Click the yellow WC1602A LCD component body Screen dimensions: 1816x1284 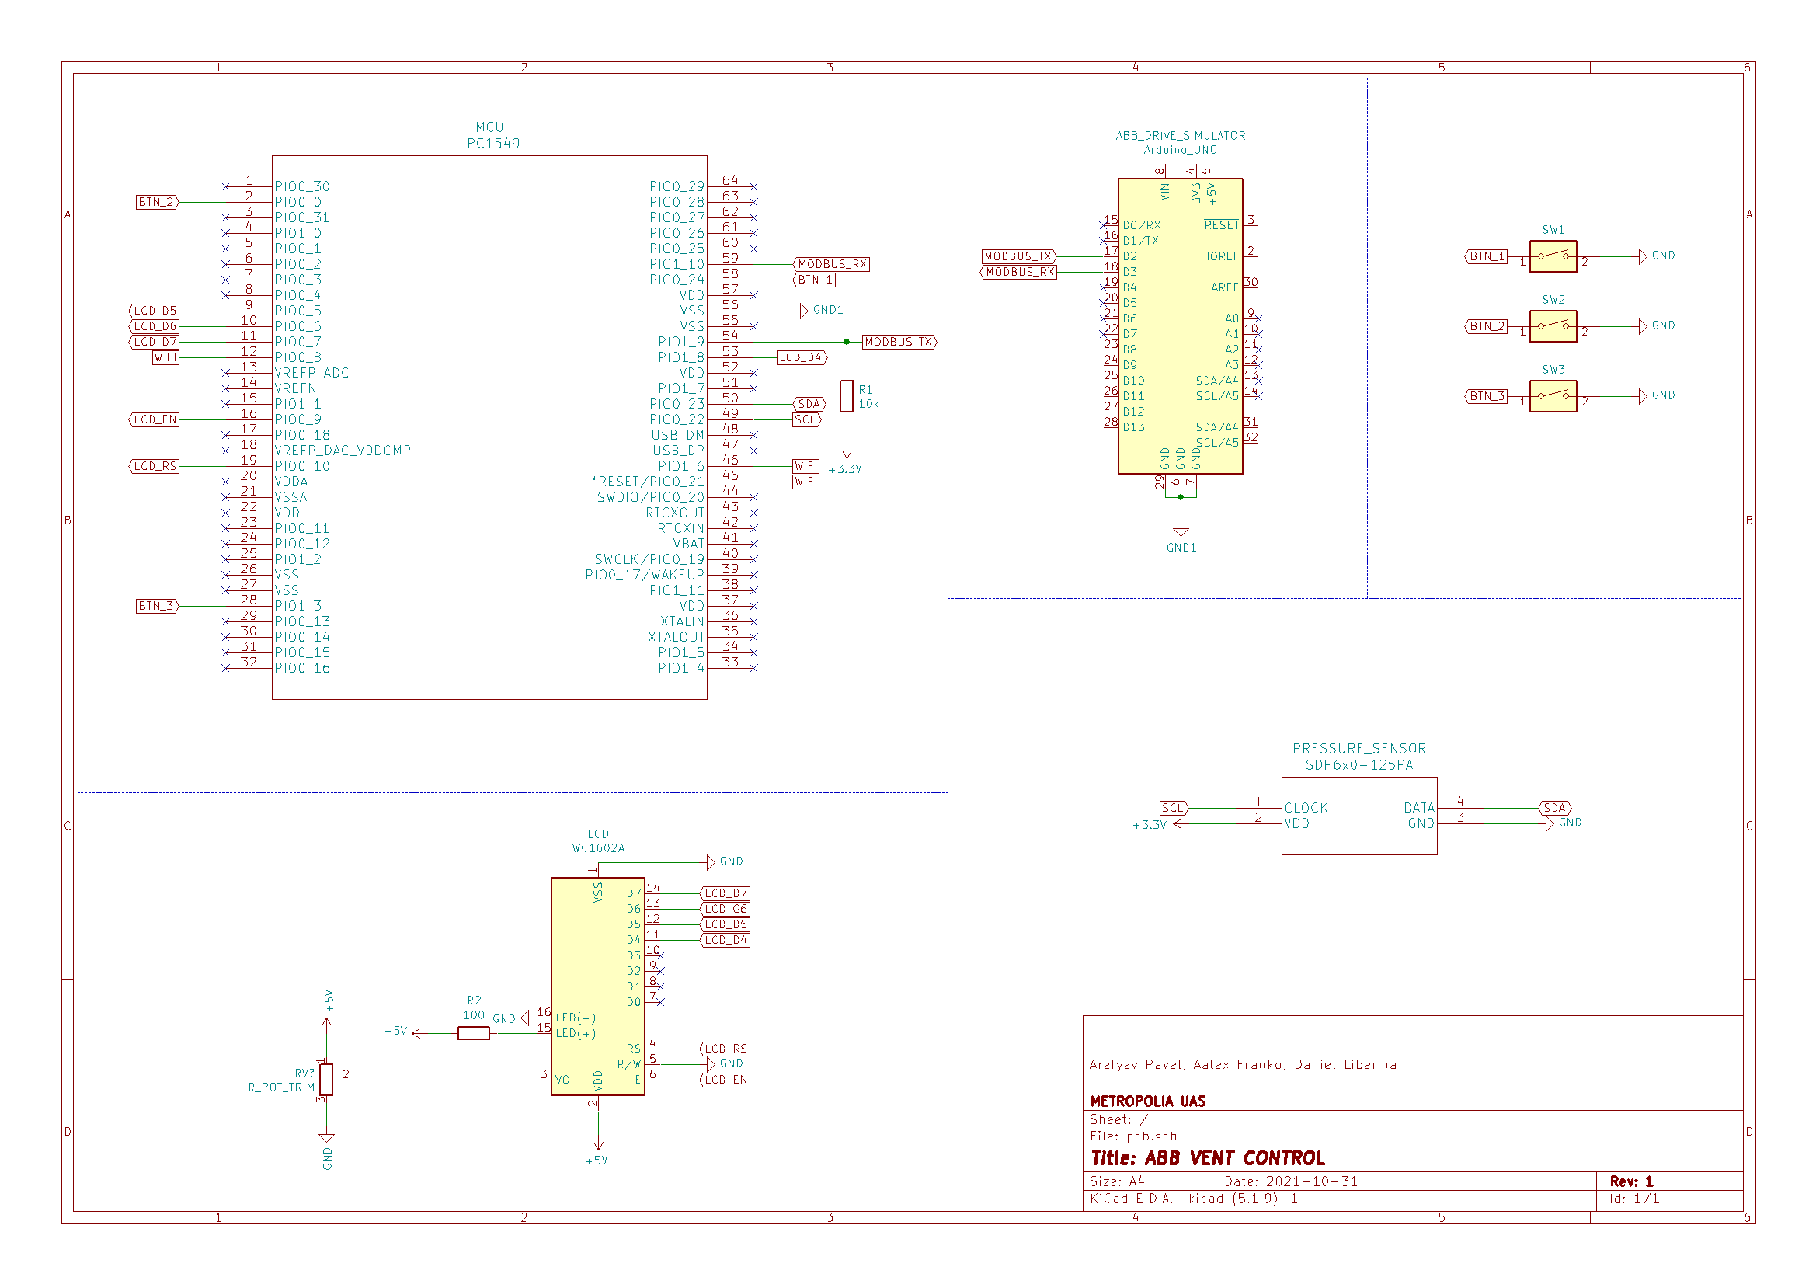click(598, 986)
